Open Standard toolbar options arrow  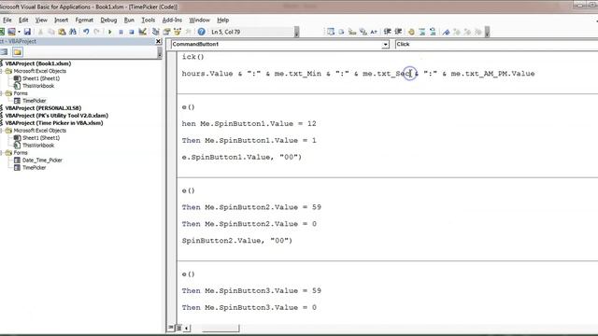click(x=297, y=33)
